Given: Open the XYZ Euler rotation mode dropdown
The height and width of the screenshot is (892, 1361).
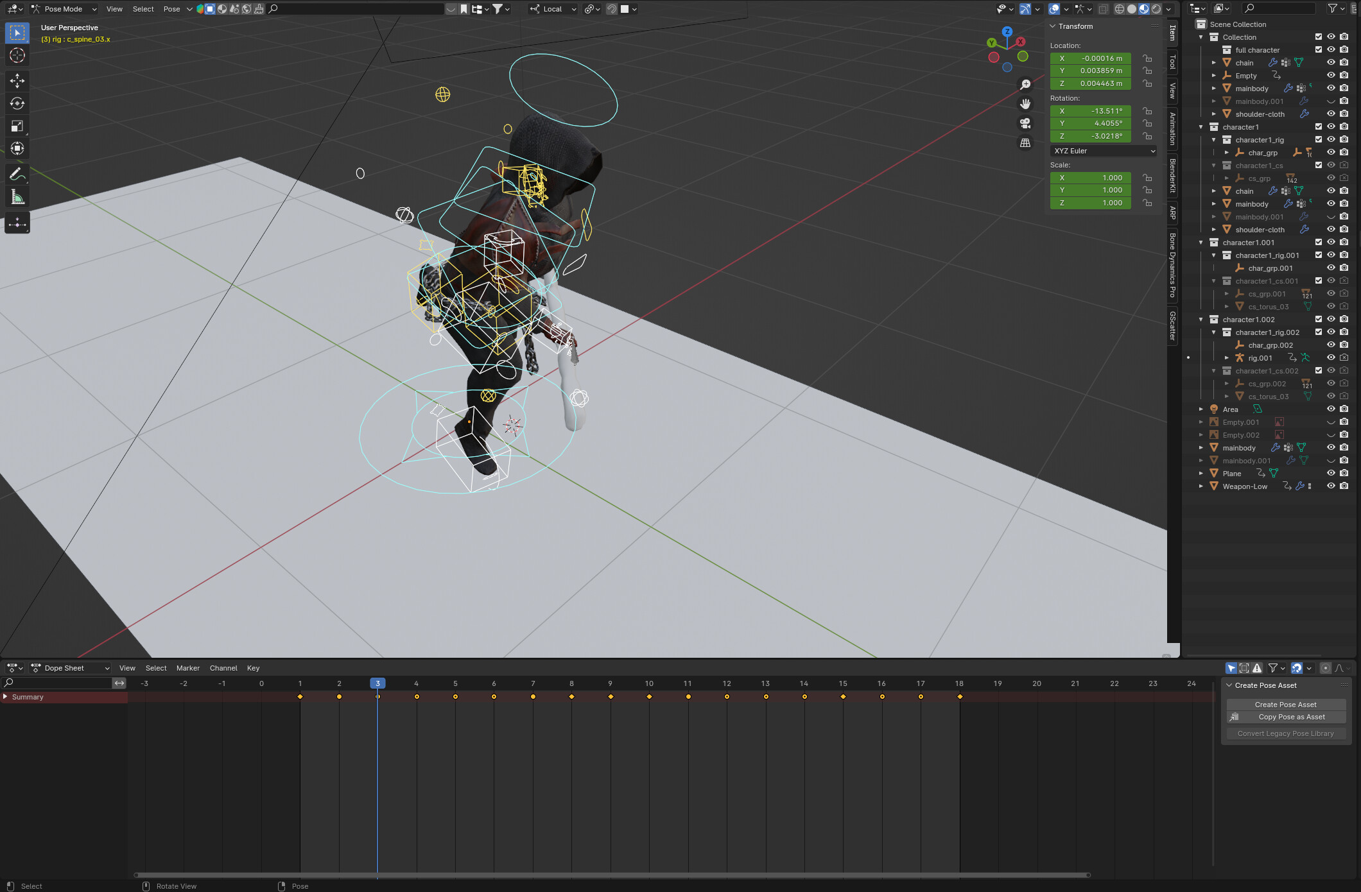Looking at the screenshot, I should [1104, 151].
